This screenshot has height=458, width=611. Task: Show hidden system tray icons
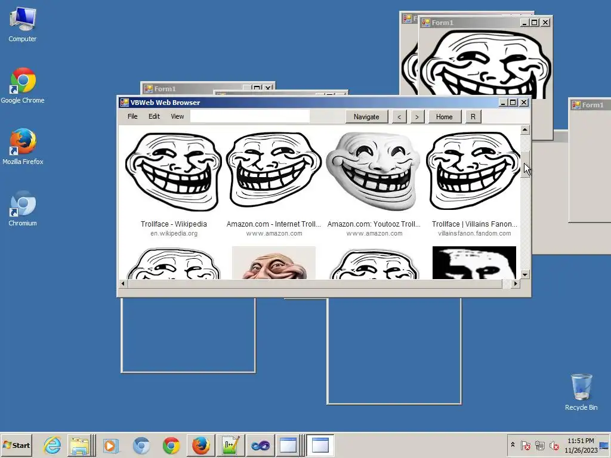click(513, 445)
